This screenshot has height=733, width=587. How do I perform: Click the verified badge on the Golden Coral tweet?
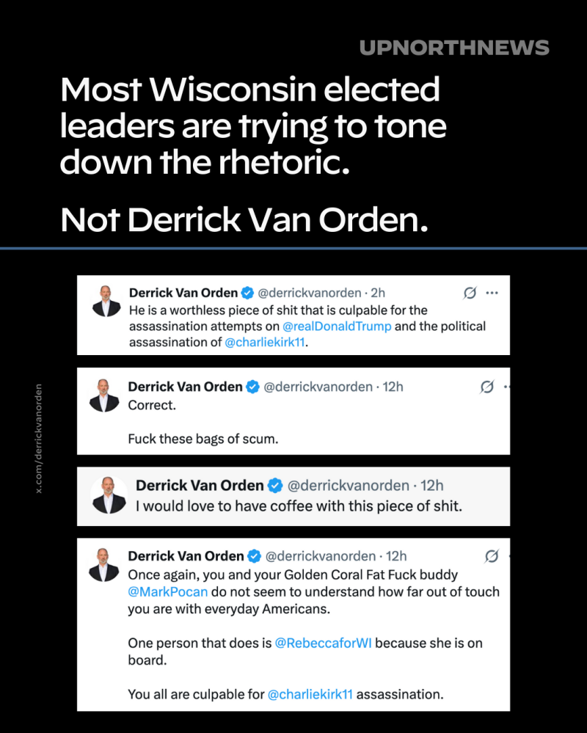pyautogui.click(x=254, y=556)
